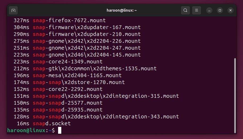243x139 pixels.
Task: Click the snap-snapd-25935.mount entry
Action: pyautogui.click(x=68, y=110)
